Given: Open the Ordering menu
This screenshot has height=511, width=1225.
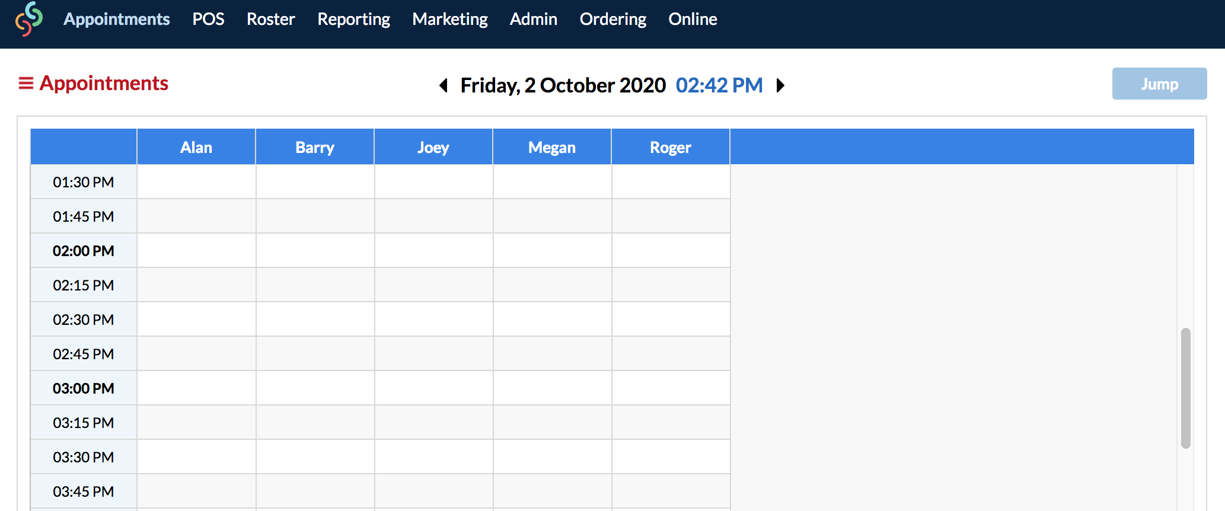Looking at the screenshot, I should (x=613, y=19).
